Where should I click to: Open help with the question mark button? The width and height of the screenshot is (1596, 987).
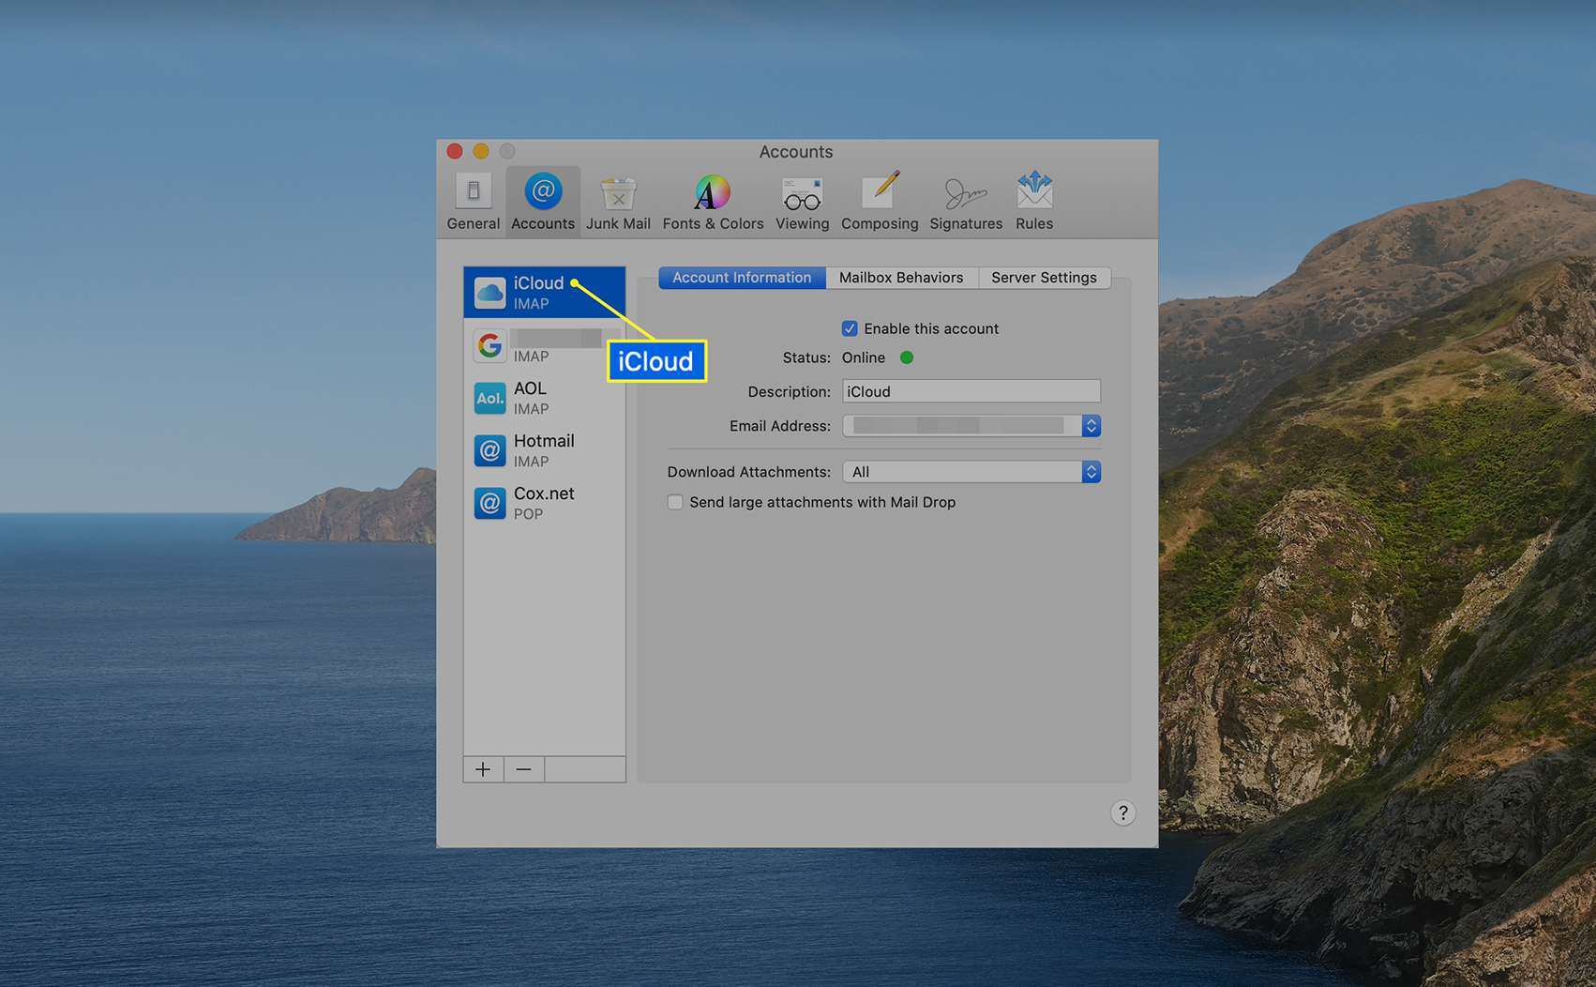tap(1122, 812)
